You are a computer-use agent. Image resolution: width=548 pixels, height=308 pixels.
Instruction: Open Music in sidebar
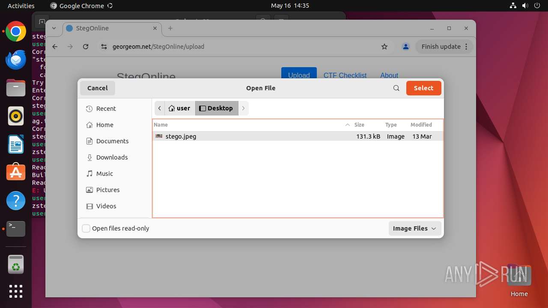tap(115, 174)
